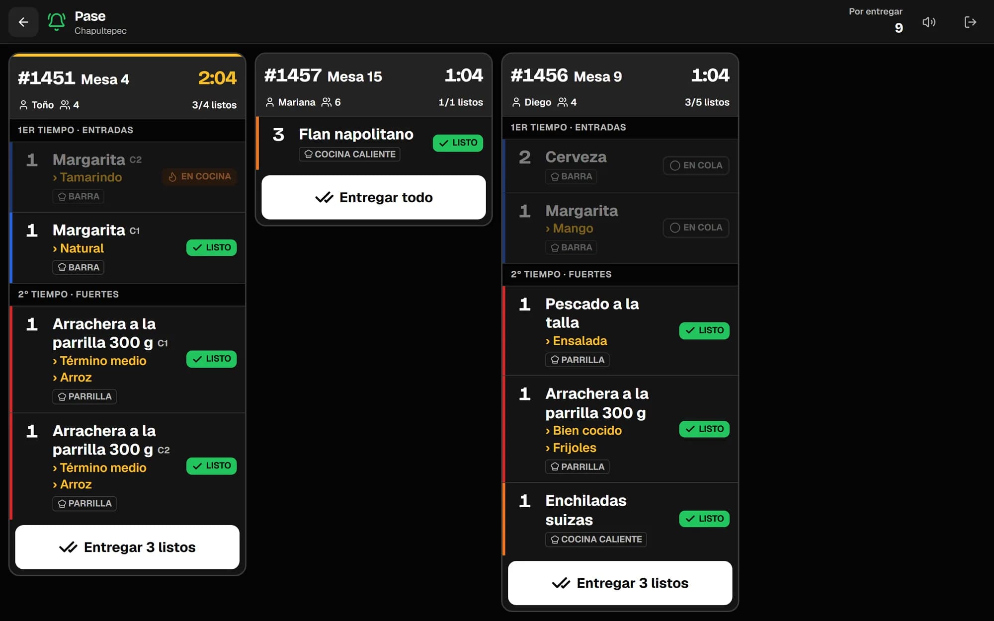This screenshot has height=621, width=994.
Task: Log out using the exit icon
Action: [x=970, y=22]
